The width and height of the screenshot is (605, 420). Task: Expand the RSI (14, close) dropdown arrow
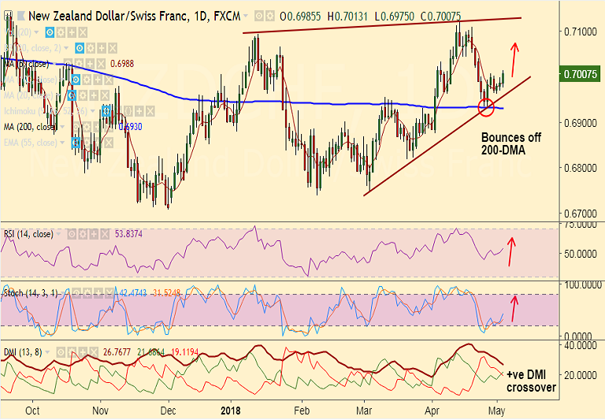coord(58,234)
